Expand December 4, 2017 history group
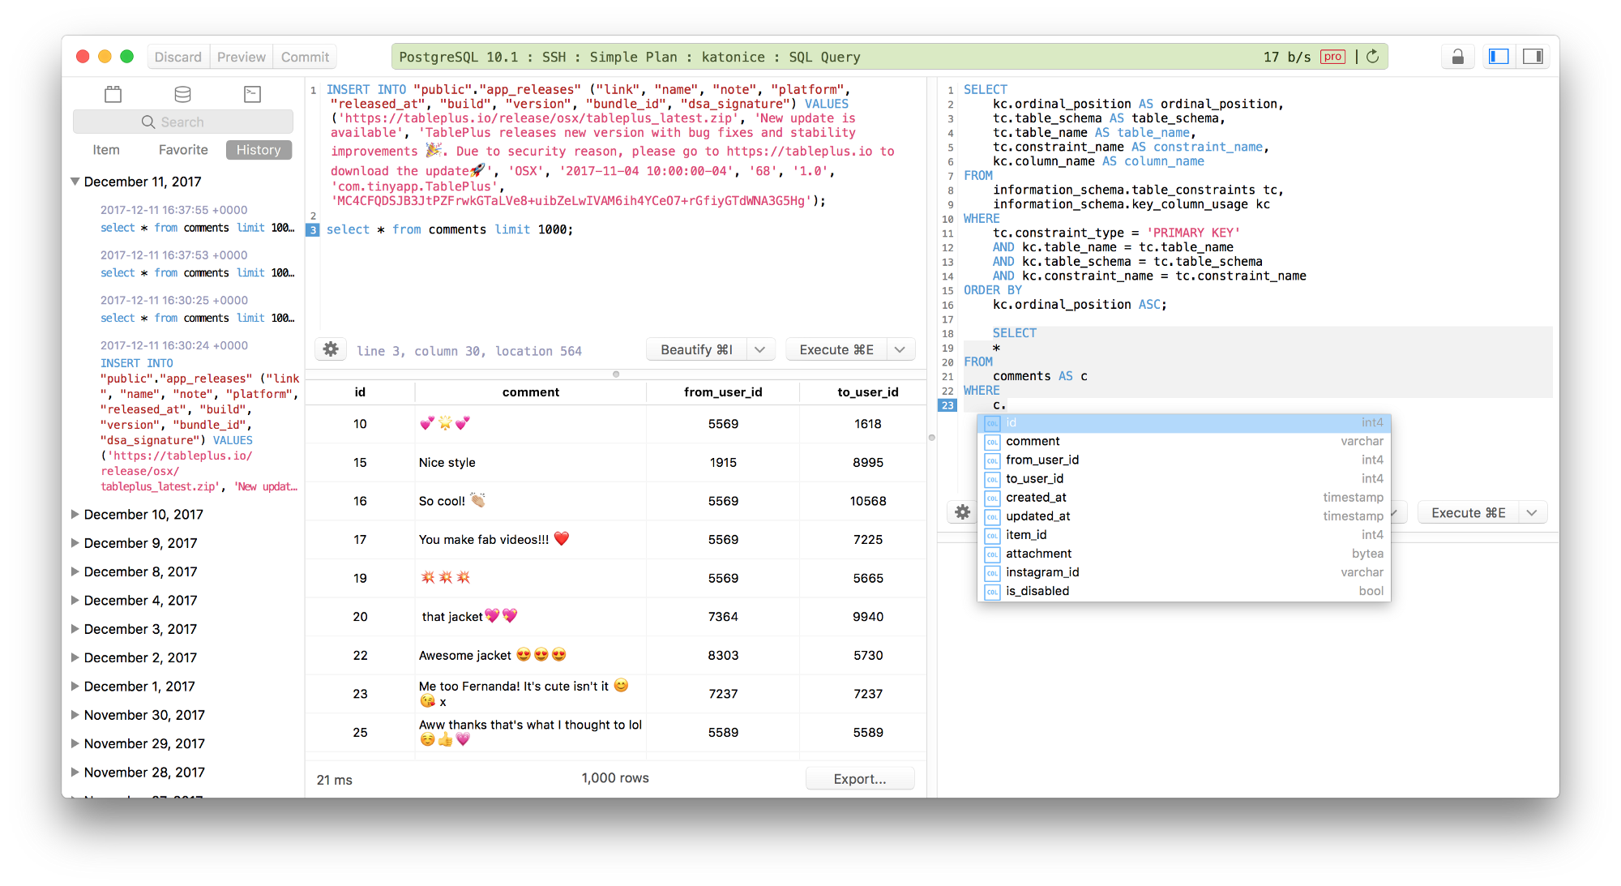The image size is (1621, 886). [x=75, y=600]
